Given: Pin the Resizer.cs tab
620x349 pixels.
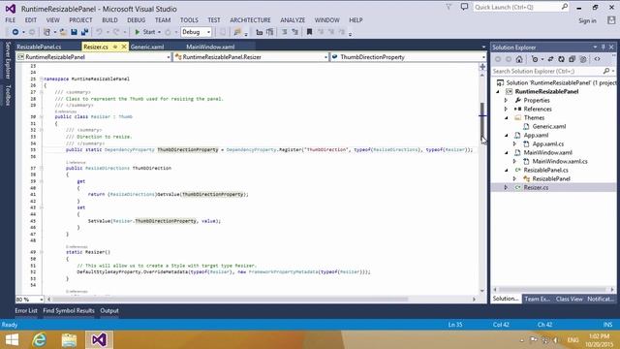Looking at the screenshot, I should click(115, 47).
